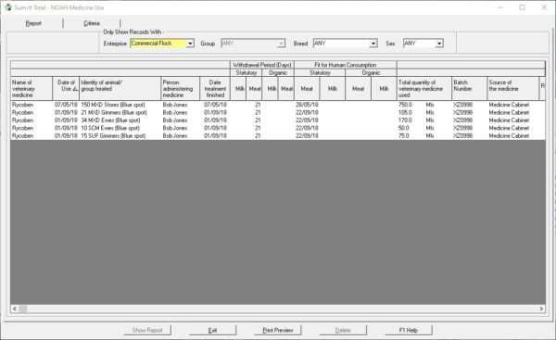
Task: Click the 07/05/18 date of use cell
Action: click(x=66, y=105)
